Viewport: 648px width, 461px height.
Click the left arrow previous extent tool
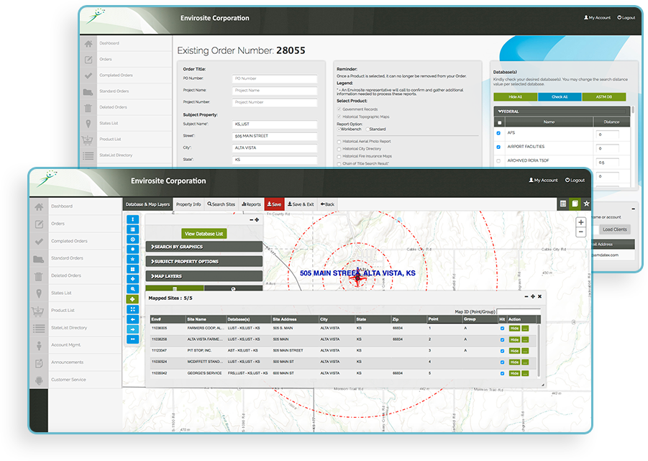click(133, 319)
